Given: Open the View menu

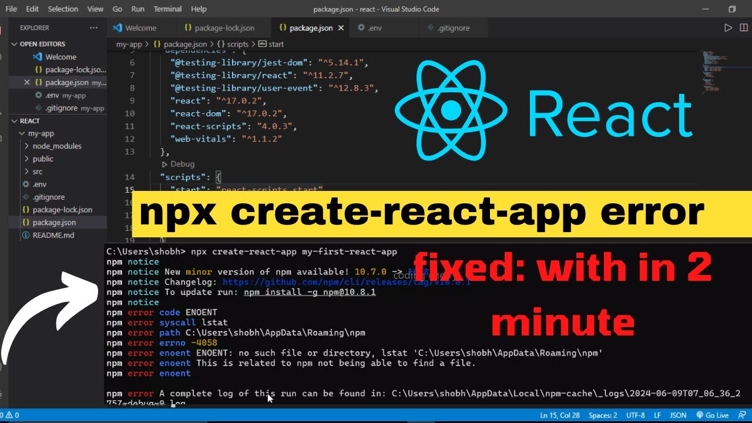Looking at the screenshot, I should pyautogui.click(x=95, y=9).
